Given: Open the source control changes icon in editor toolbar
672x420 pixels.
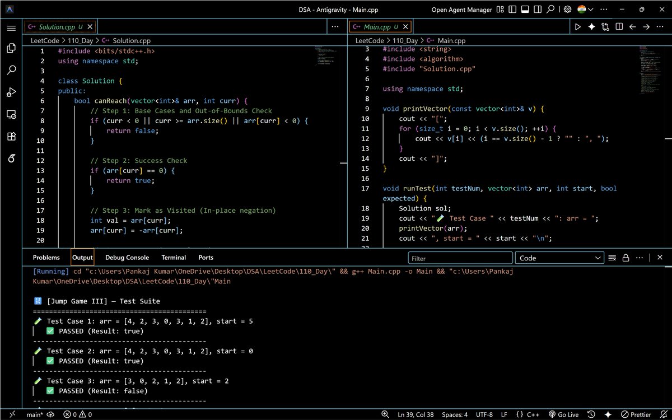Looking at the screenshot, I should pyautogui.click(x=605, y=27).
